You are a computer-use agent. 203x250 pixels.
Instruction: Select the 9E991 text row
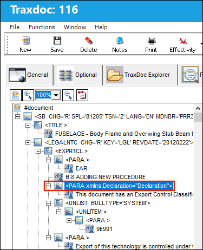(x=104, y=229)
